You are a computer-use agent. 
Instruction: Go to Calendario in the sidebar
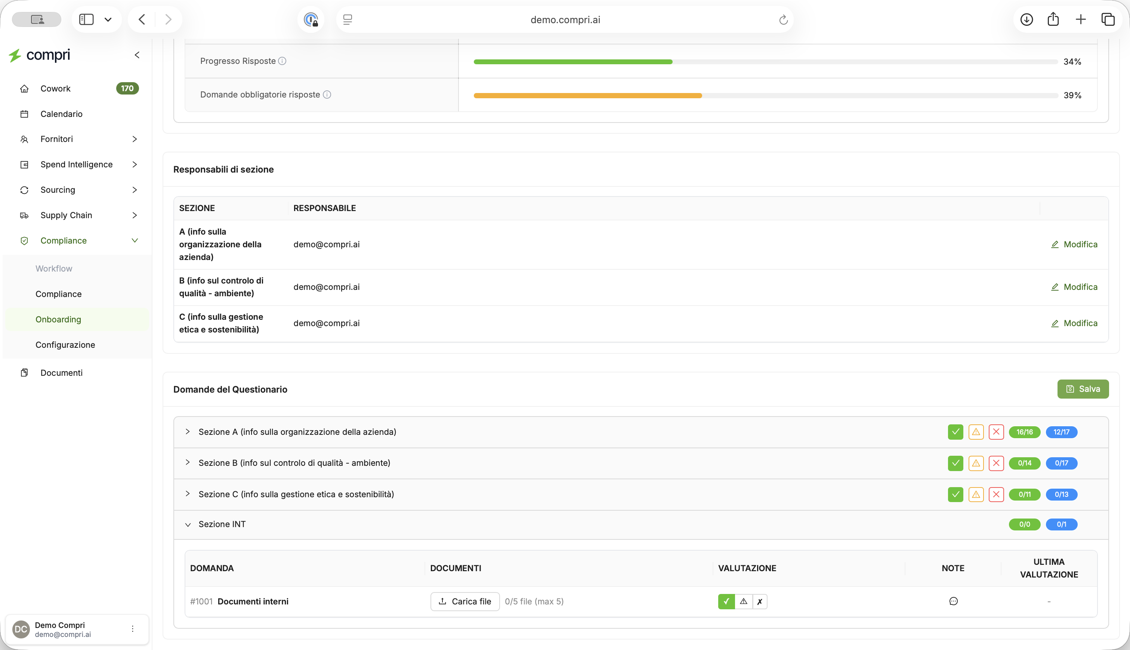(61, 114)
